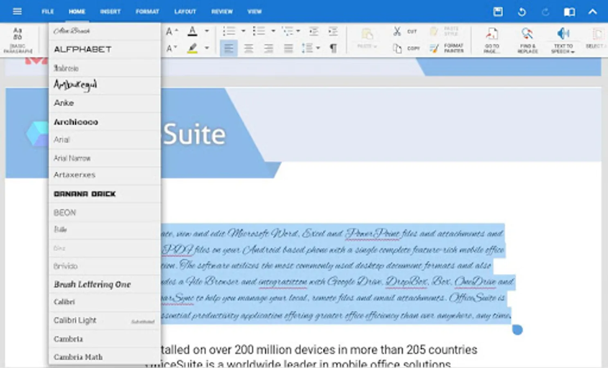Screen dimensions: 608x368
Task: Click the Go To Page icon
Action: tap(492, 40)
